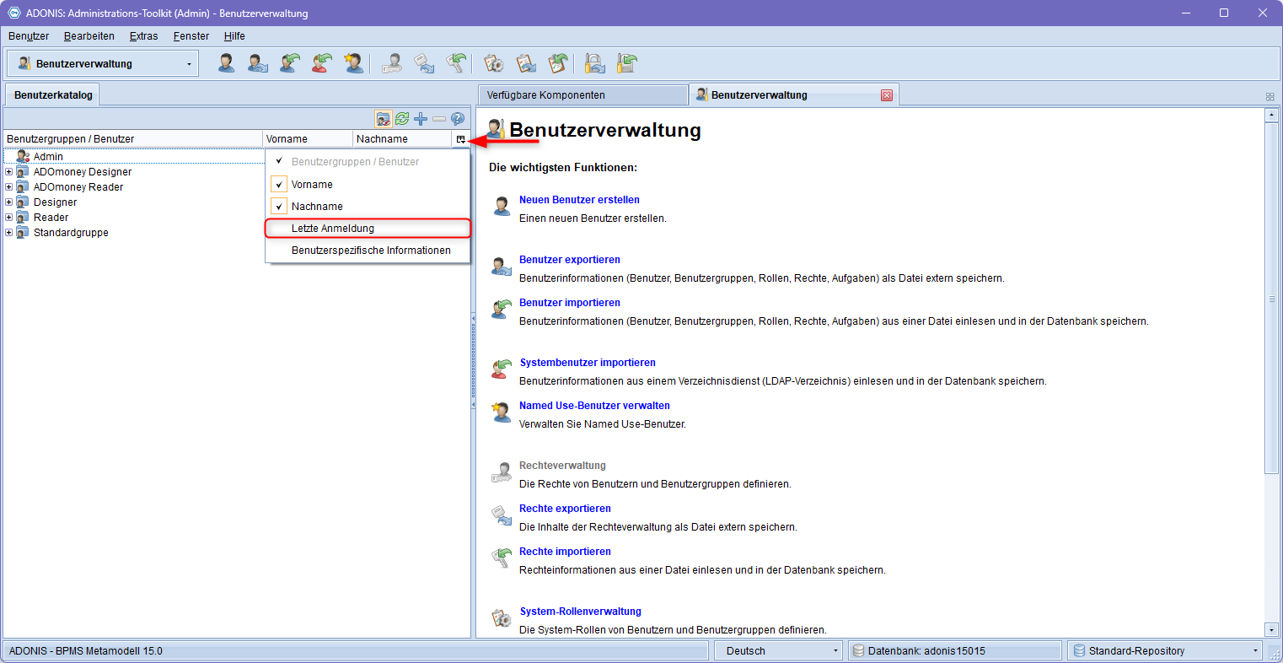This screenshot has height=663, width=1283.
Task: Switch to Verfügbare Komponenten tab
Action: pos(582,95)
